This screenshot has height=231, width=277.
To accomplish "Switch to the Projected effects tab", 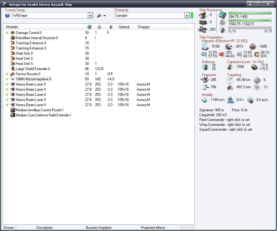I will 153,227.
